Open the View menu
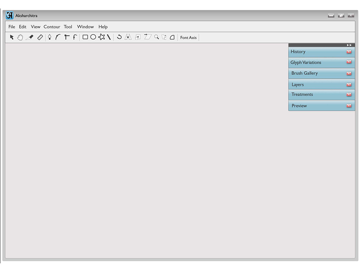 (35, 27)
